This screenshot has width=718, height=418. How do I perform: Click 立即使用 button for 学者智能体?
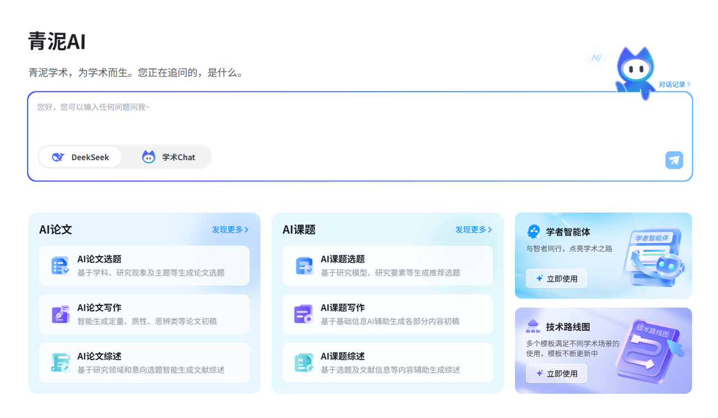(x=556, y=278)
